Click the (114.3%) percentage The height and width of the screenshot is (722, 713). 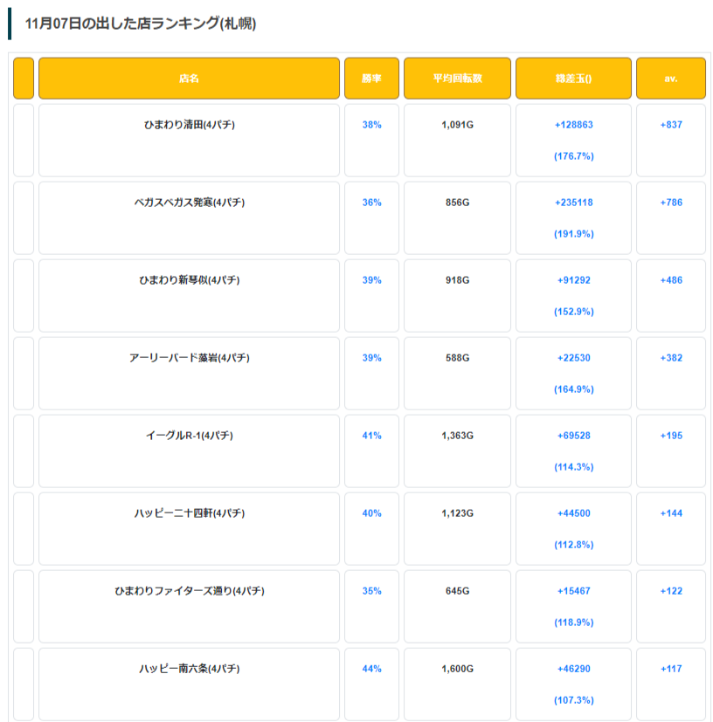574,467
